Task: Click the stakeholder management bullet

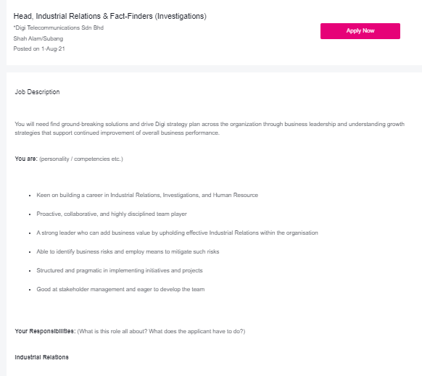Action: pyautogui.click(x=120, y=289)
